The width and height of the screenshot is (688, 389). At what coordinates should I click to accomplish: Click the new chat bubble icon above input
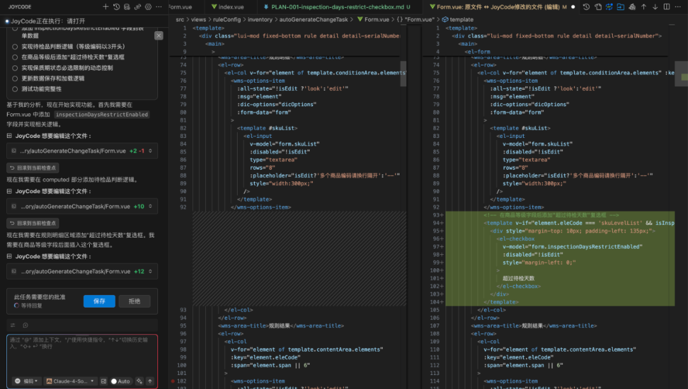(x=25, y=325)
